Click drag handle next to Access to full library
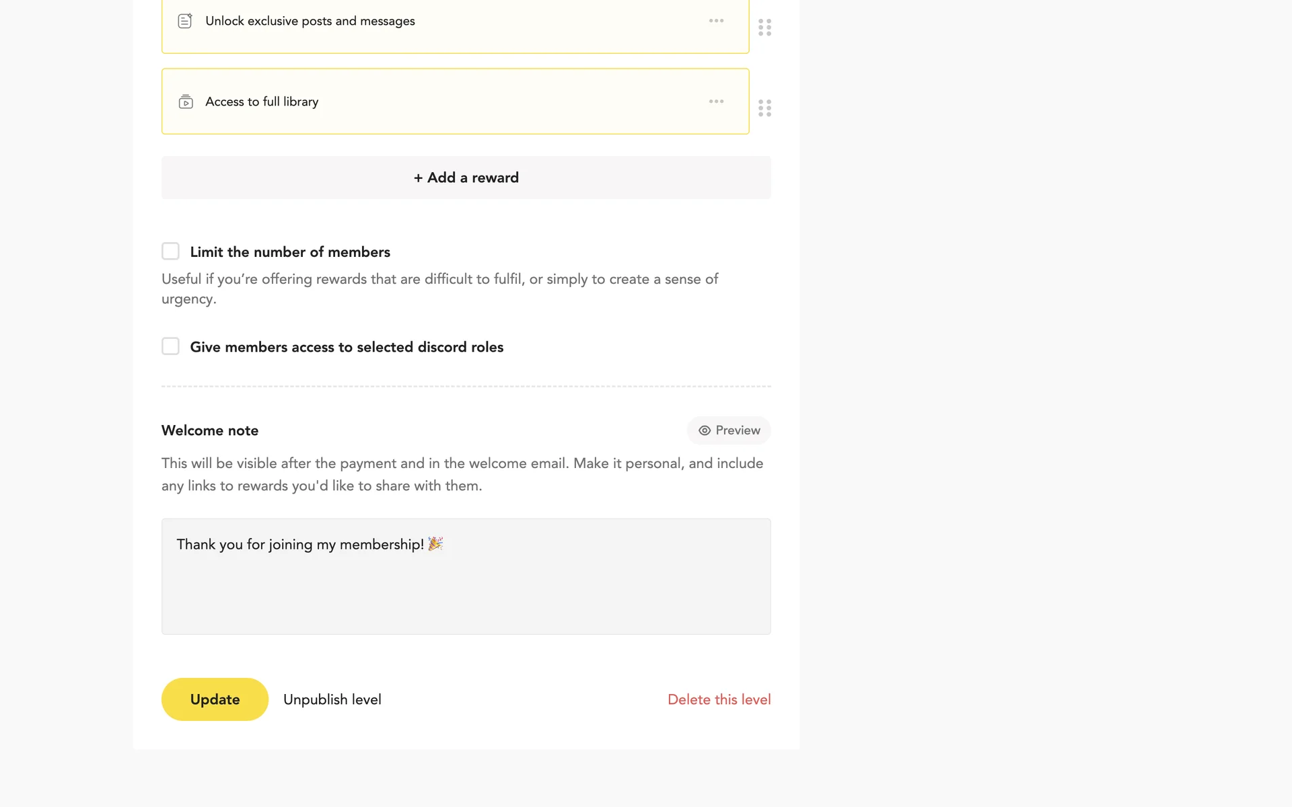This screenshot has height=807, width=1292. (x=764, y=108)
